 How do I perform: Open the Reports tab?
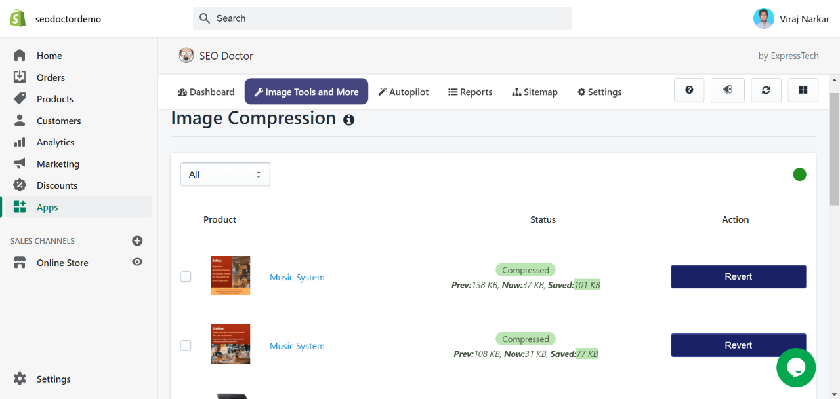pos(470,92)
